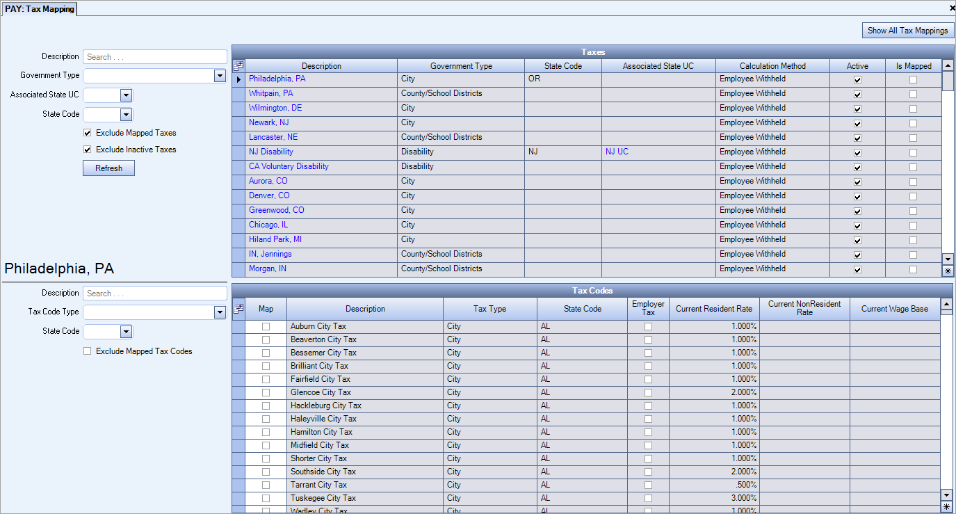Check the Map box for Auburn City Tax
Image resolution: width=956 pixels, height=514 pixels.
click(266, 326)
